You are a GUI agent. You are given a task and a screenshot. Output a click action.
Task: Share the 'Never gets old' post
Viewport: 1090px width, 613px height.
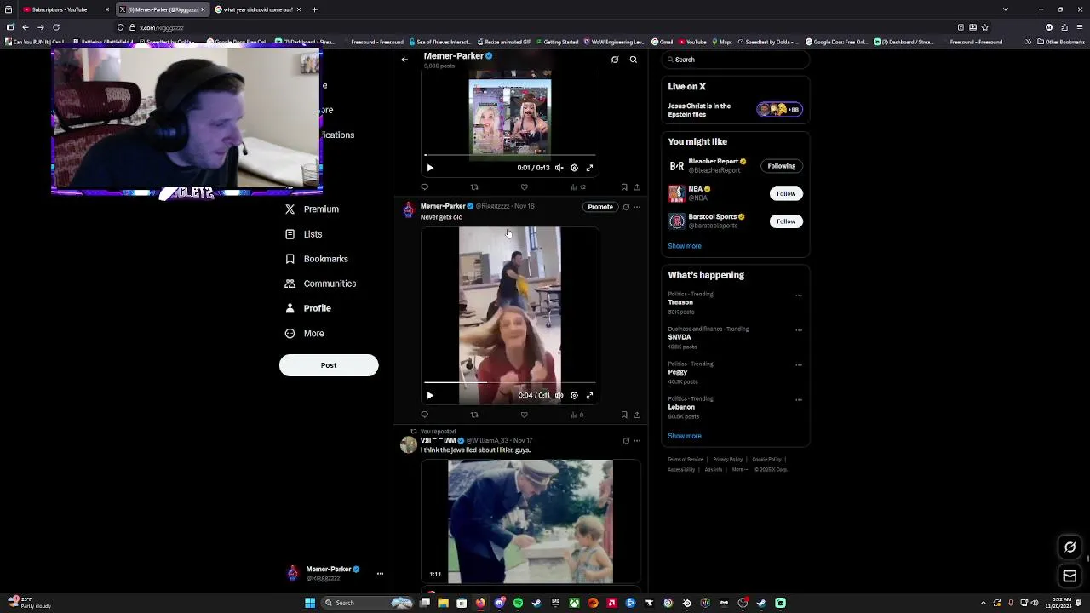click(637, 415)
